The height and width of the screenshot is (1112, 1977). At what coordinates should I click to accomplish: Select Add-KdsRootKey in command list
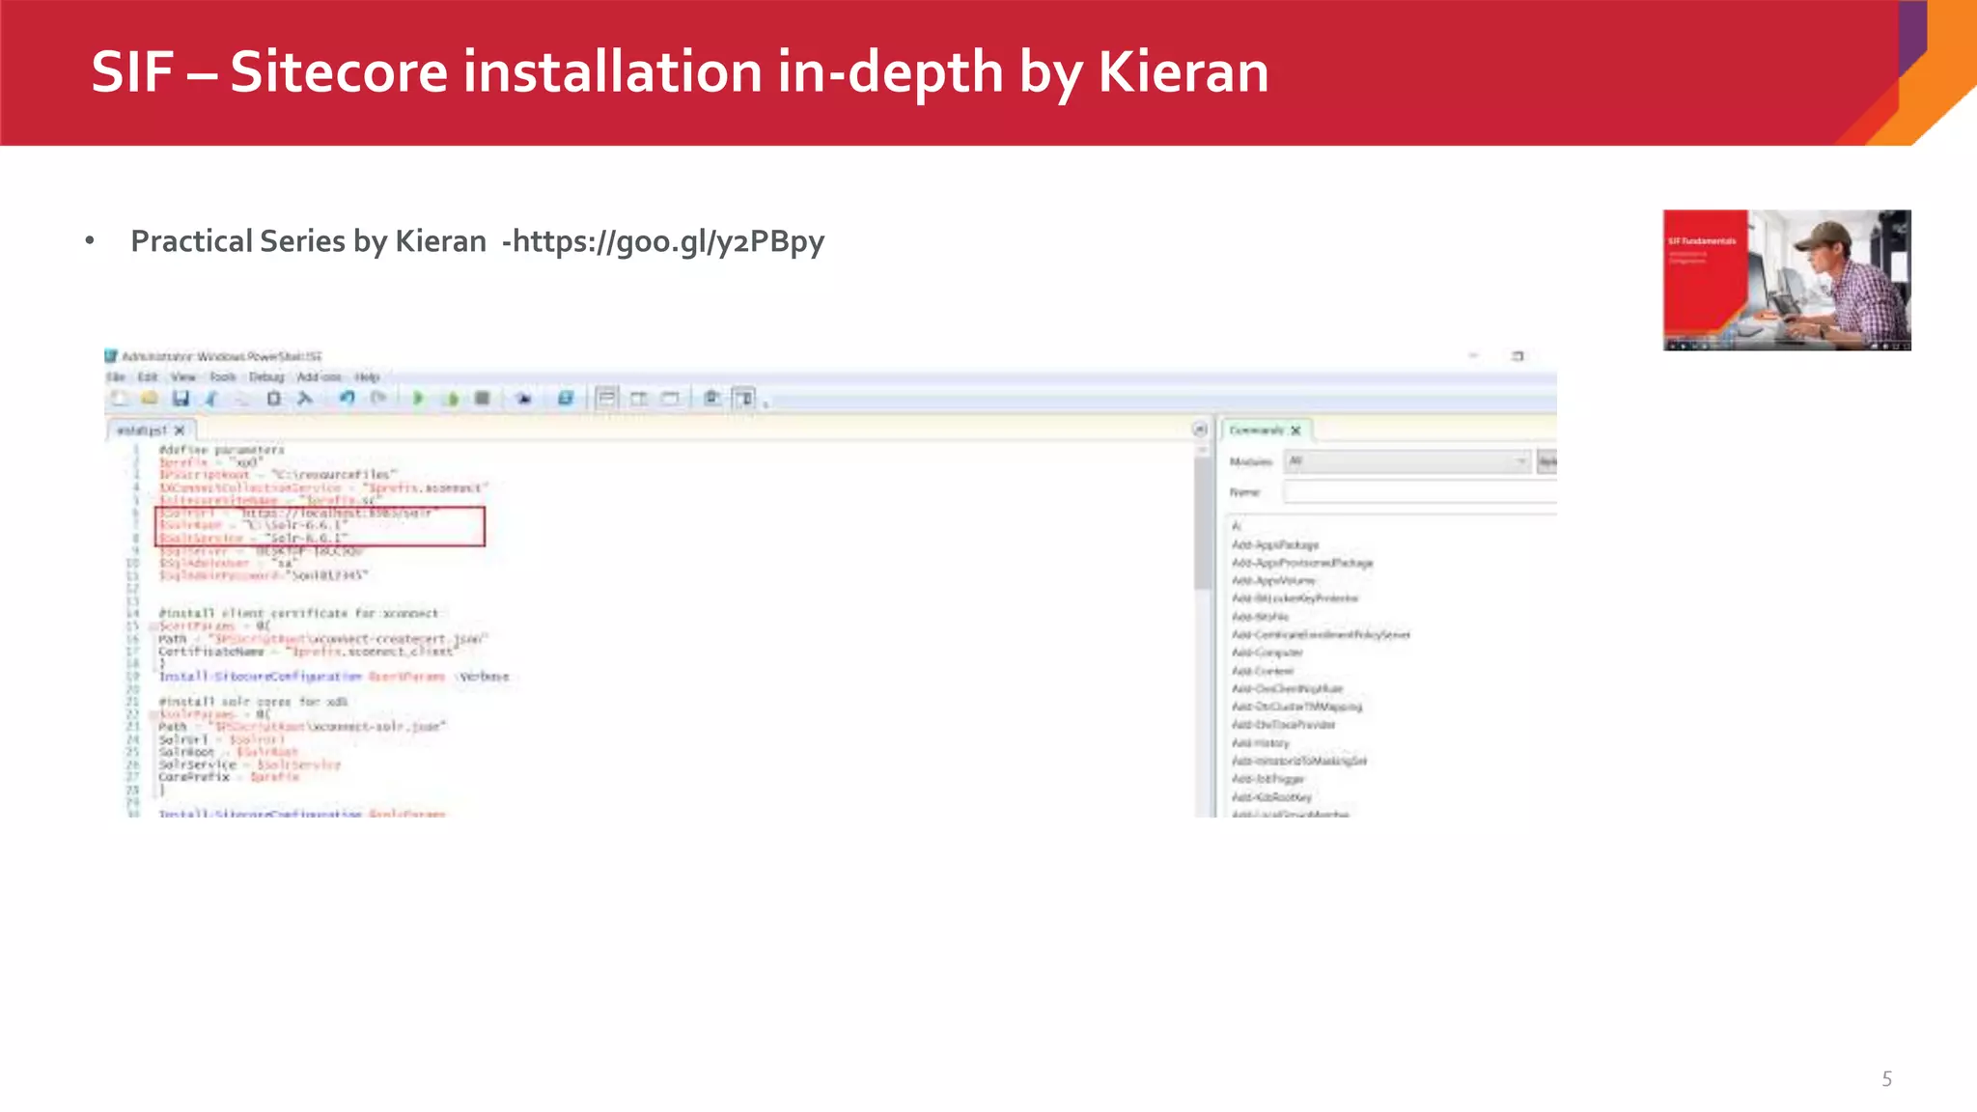(x=1271, y=797)
